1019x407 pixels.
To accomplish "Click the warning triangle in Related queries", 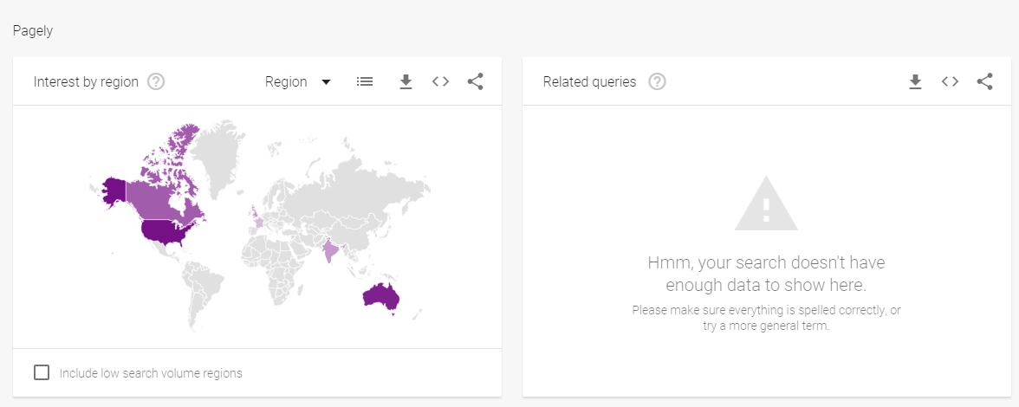I will coord(765,204).
